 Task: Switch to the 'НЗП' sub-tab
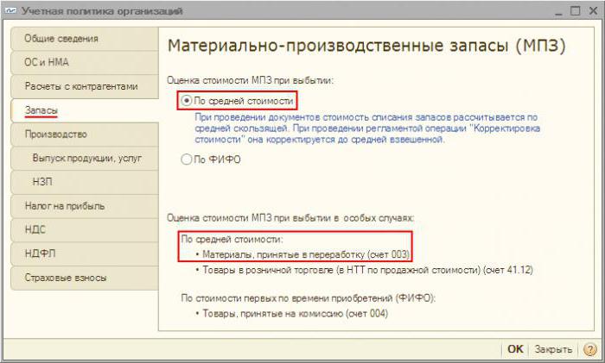tap(86, 182)
